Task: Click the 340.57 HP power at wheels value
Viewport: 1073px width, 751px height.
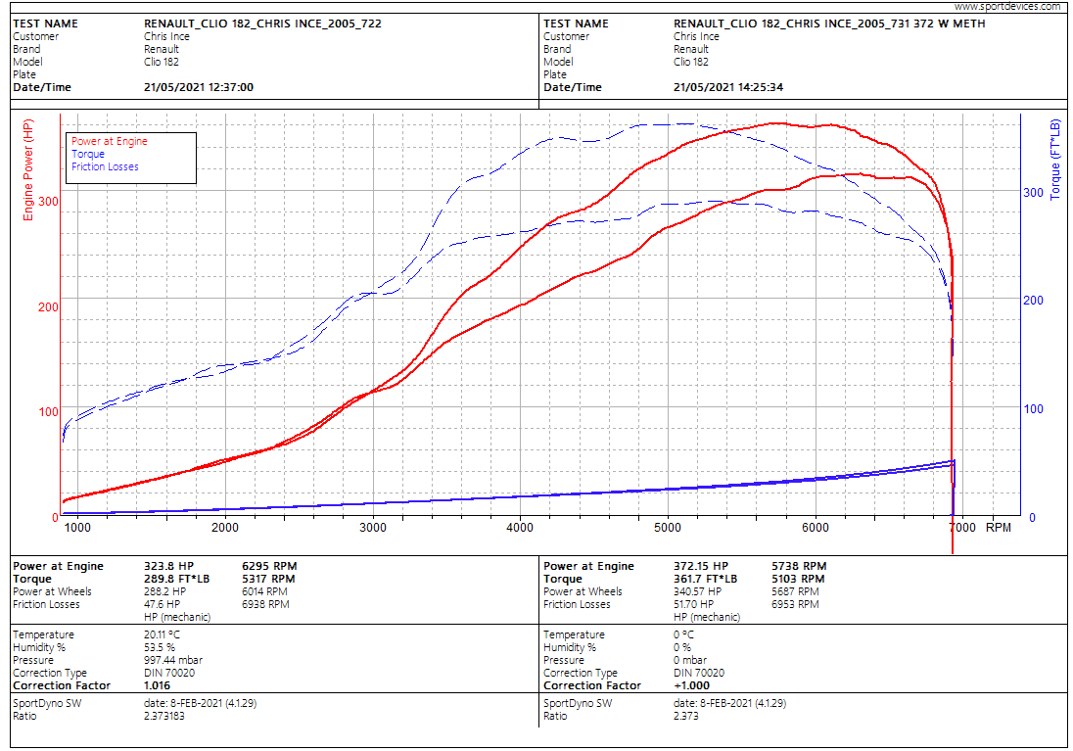Action: [697, 591]
